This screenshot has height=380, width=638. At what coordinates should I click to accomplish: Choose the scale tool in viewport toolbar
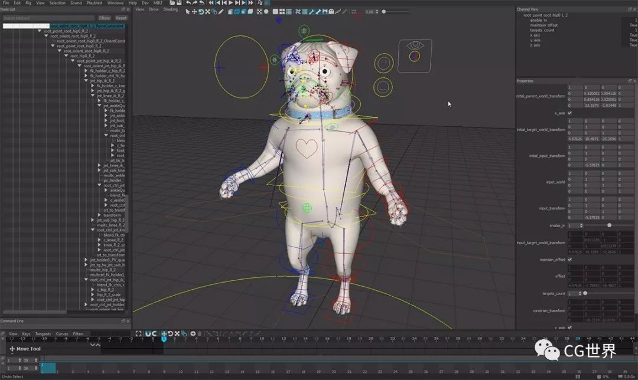[x=207, y=12]
